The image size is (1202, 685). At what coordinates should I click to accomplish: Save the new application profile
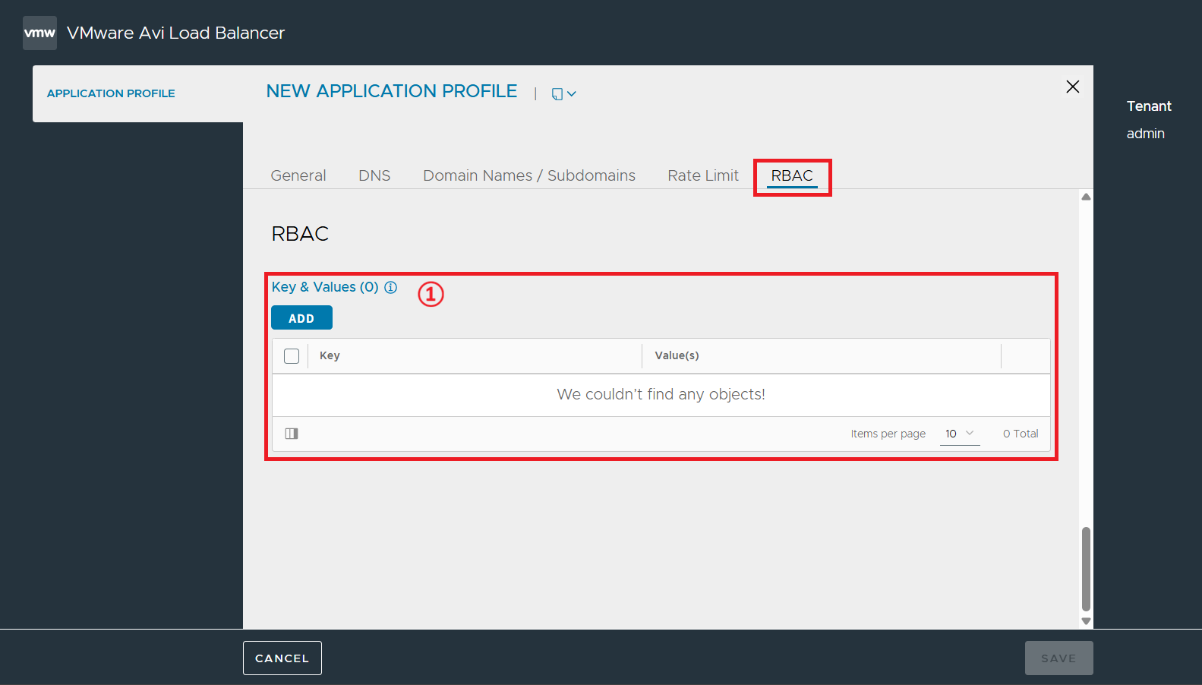(x=1058, y=658)
